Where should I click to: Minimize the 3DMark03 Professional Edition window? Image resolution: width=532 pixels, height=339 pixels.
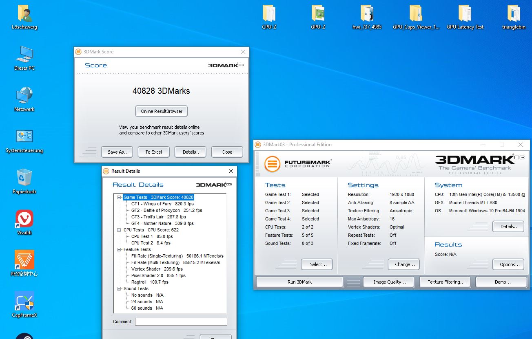click(483, 145)
